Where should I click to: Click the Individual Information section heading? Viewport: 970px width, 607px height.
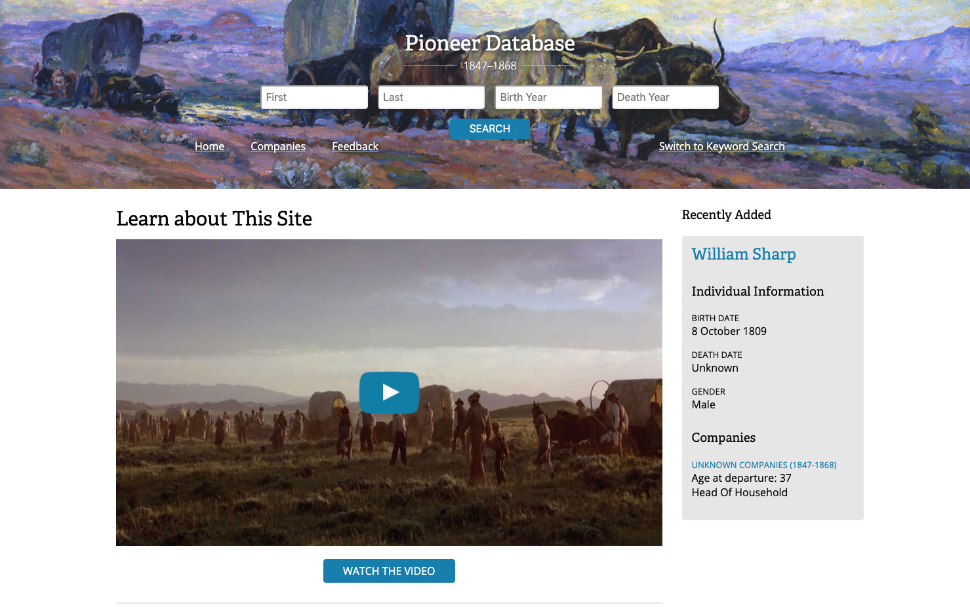pos(758,291)
